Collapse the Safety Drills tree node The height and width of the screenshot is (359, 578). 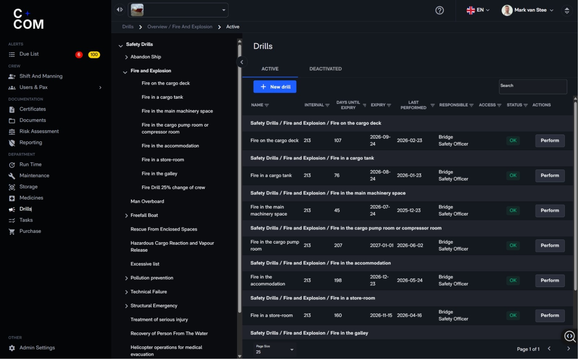pos(121,46)
